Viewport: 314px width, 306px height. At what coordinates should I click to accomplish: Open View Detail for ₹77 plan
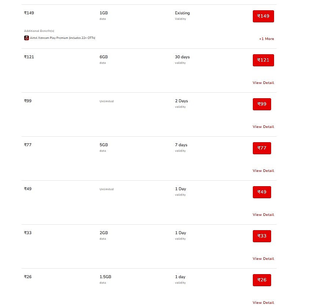263,171
